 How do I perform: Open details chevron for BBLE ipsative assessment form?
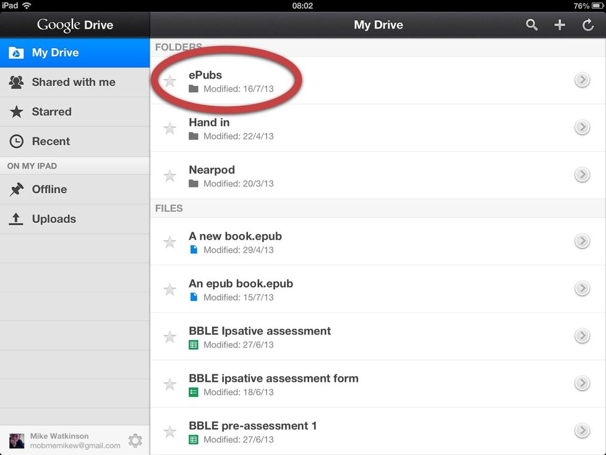(x=582, y=383)
